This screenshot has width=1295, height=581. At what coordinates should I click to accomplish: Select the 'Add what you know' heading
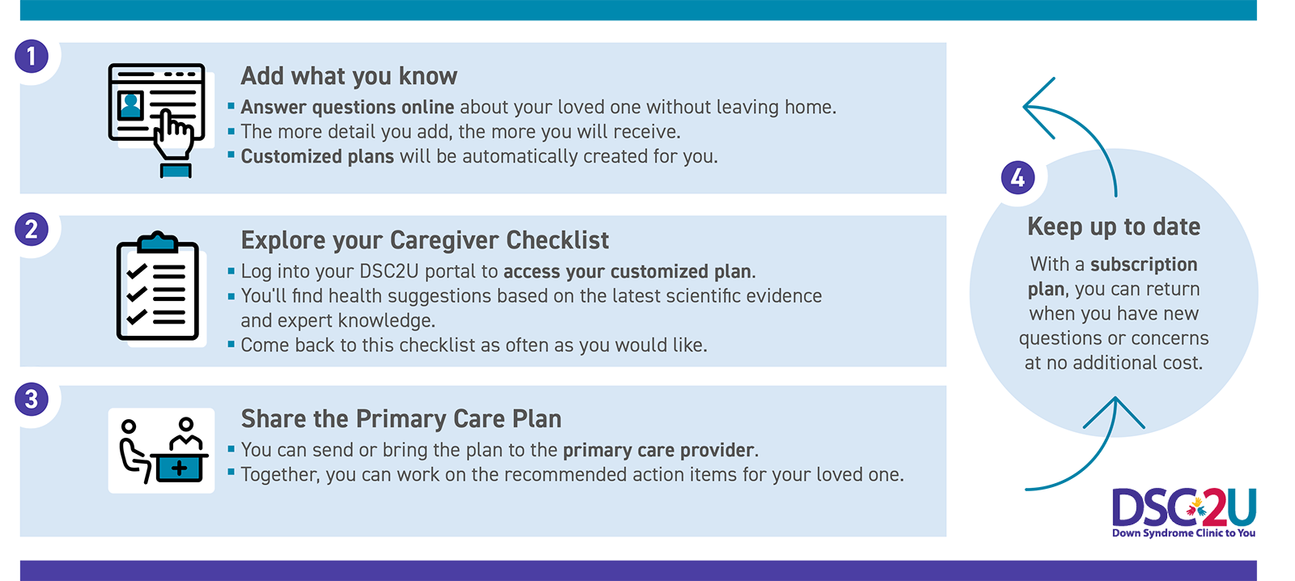(349, 76)
